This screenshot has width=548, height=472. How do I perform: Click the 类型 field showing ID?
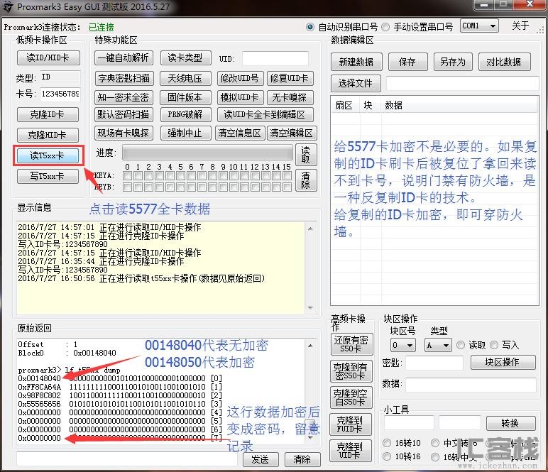pos(60,77)
